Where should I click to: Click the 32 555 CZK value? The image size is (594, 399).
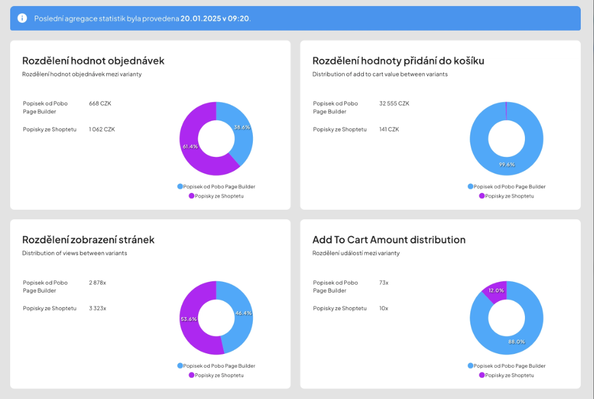[x=394, y=103]
